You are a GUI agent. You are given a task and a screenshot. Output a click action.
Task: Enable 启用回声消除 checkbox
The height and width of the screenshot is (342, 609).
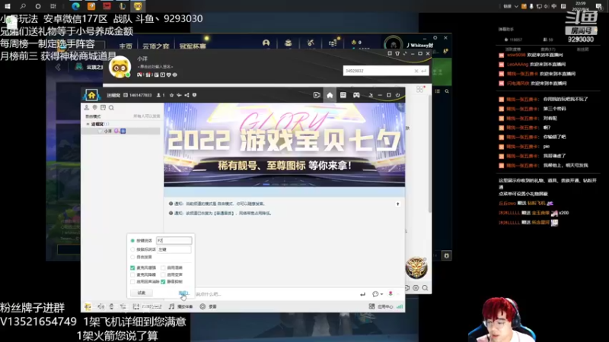(132, 282)
